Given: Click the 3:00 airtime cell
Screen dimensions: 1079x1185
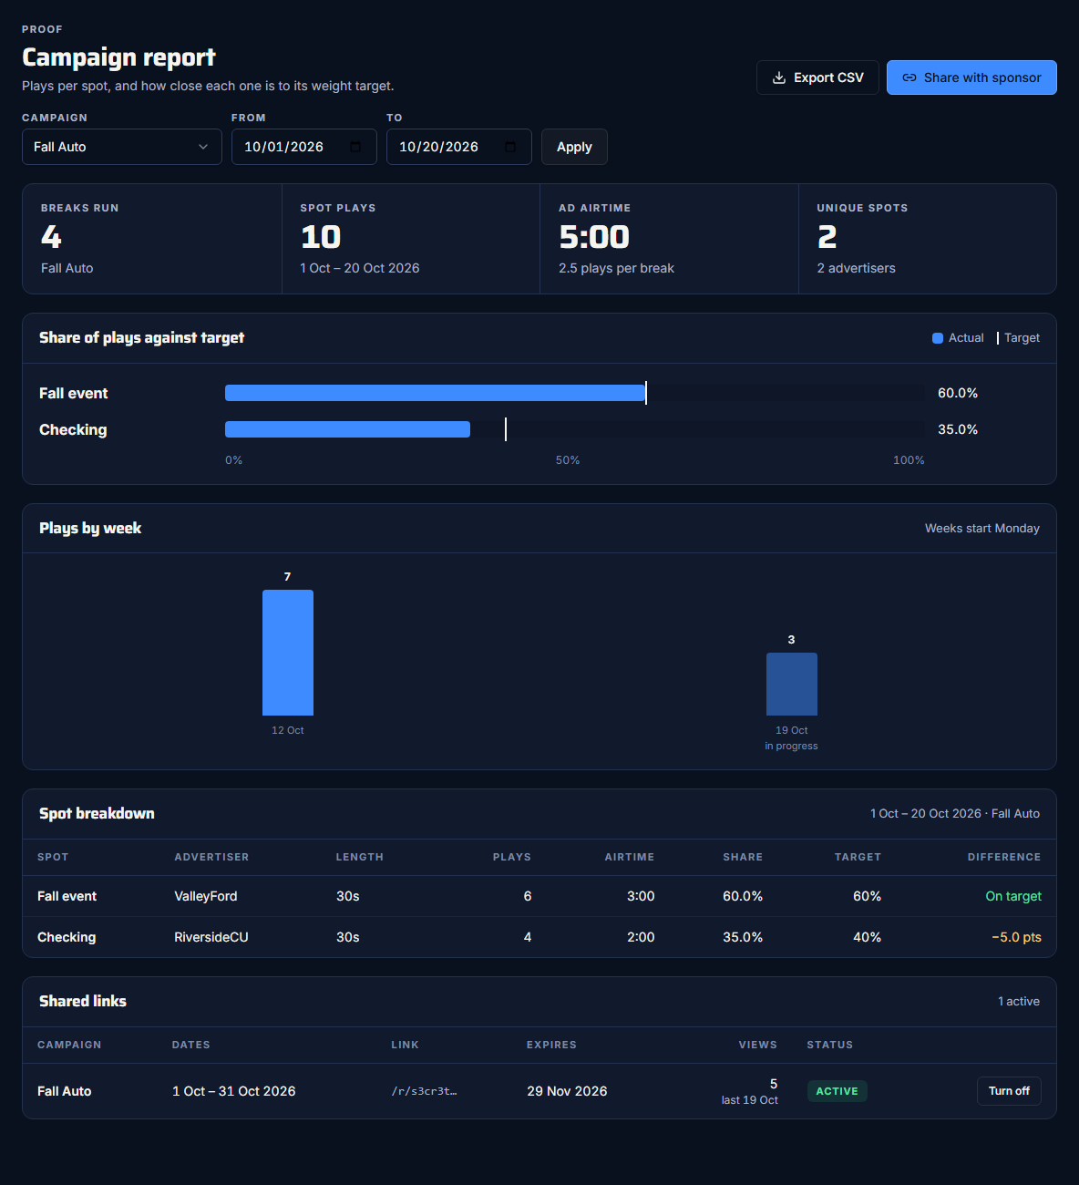Looking at the screenshot, I should point(641,896).
